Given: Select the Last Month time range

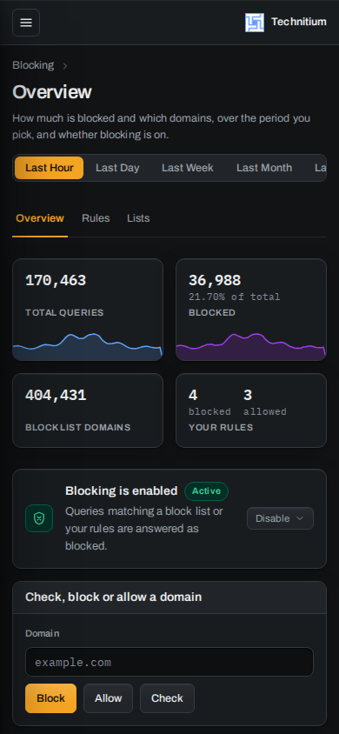Looking at the screenshot, I should [x=264, y=168].
